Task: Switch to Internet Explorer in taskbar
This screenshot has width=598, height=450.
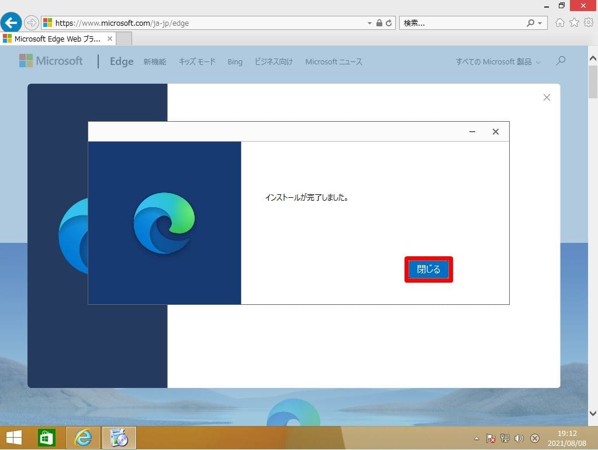Action: (83, 438)
